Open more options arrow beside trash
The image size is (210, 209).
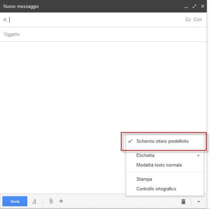coord(199,202)
